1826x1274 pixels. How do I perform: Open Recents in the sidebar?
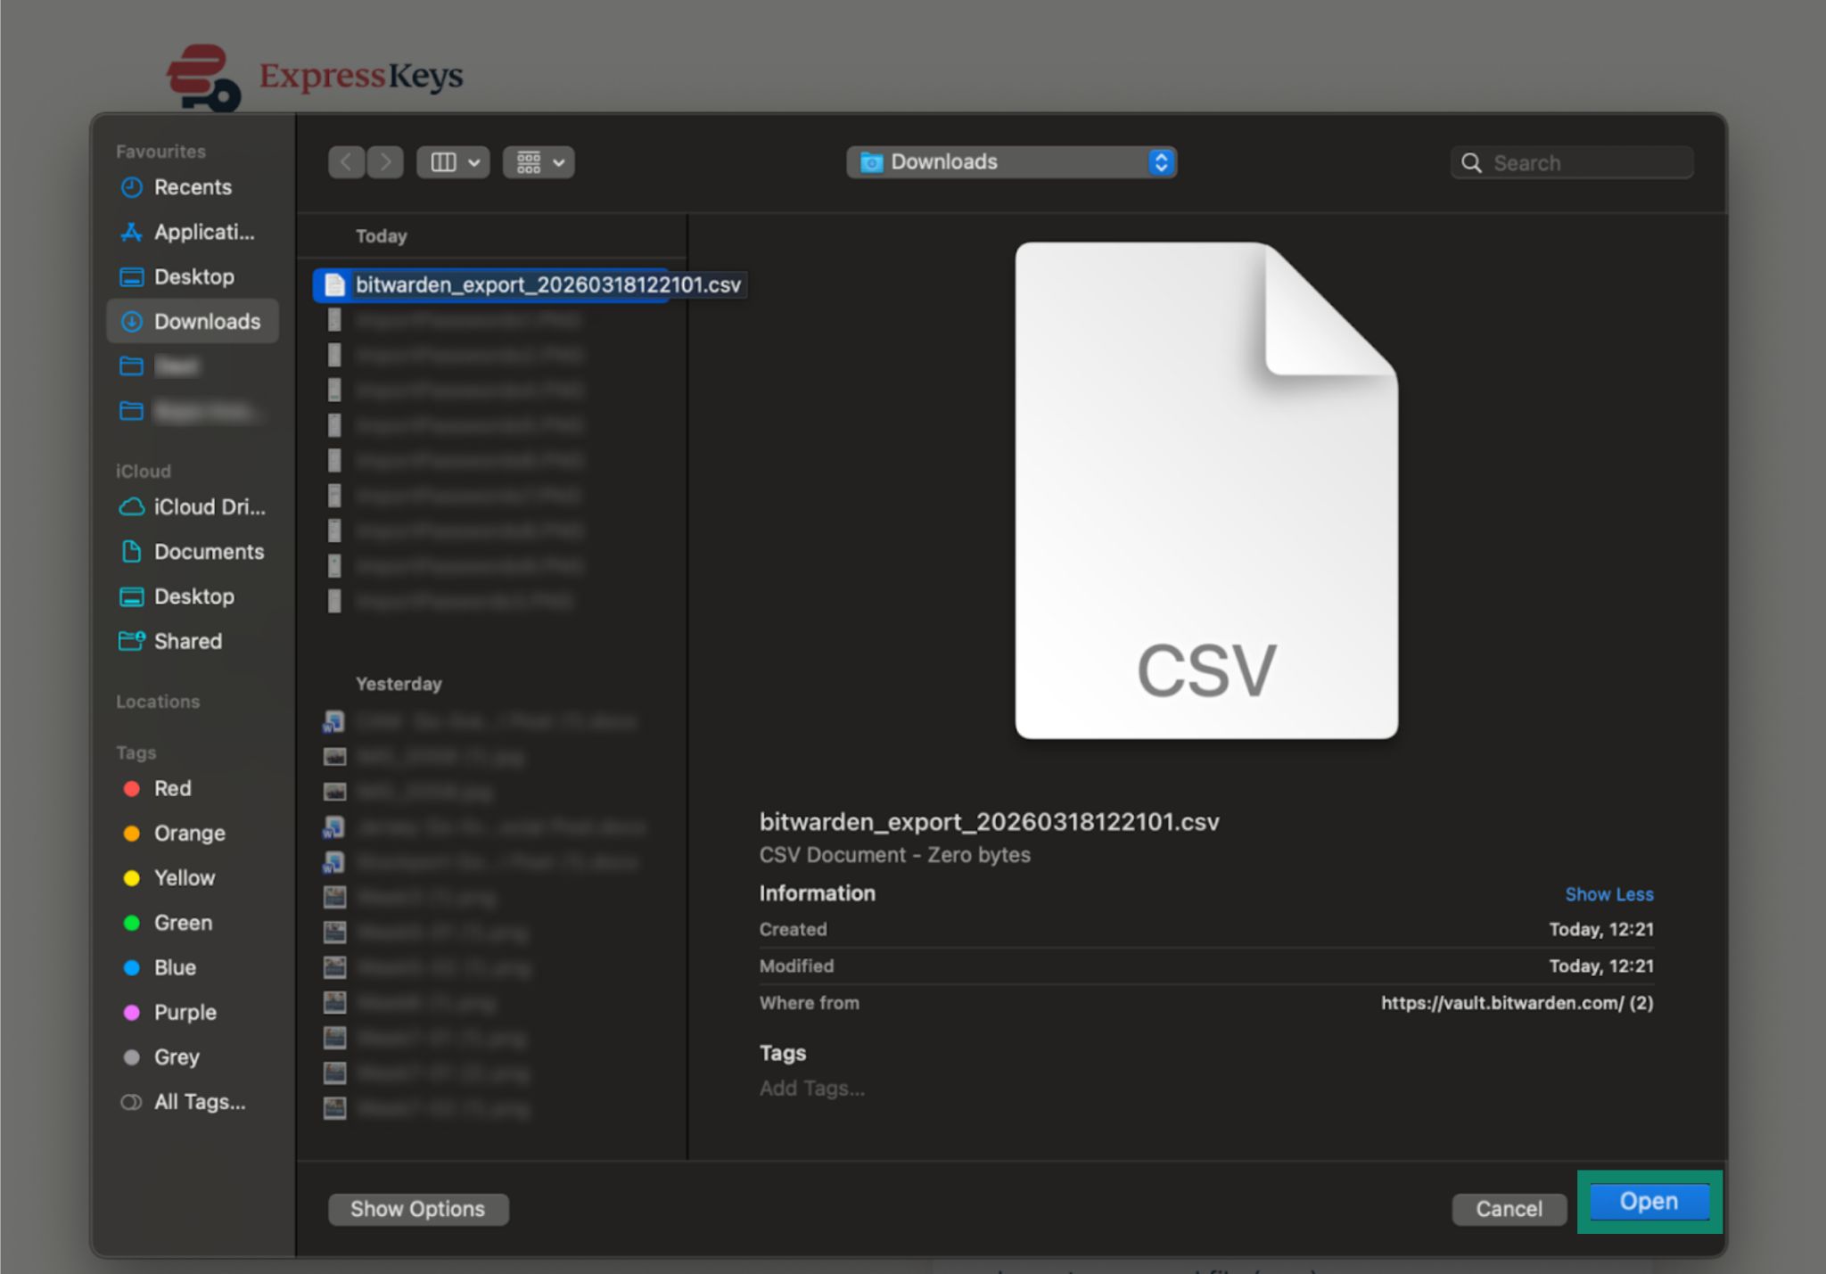(x=192, y=187)
